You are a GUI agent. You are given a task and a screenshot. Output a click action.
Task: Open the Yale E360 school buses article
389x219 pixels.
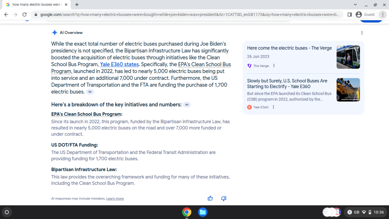point(287,83)
